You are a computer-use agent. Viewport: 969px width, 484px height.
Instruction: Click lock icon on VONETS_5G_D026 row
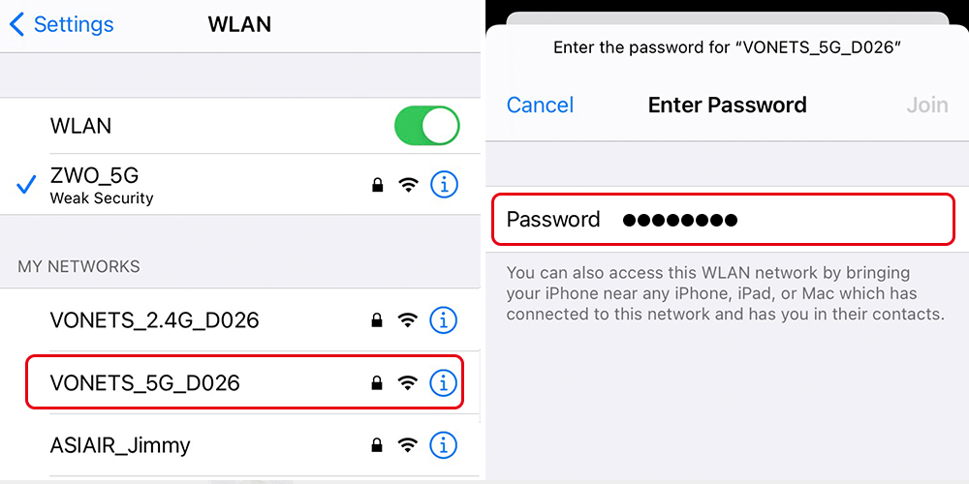[376, 383]
